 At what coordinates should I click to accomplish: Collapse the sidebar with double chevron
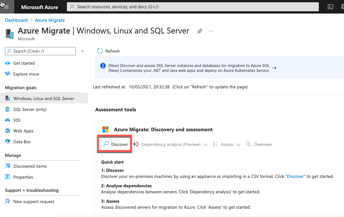click(82, 52)
